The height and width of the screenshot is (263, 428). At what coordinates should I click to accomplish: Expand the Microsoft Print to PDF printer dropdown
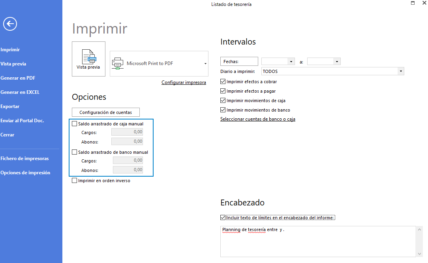coord(205,63)
